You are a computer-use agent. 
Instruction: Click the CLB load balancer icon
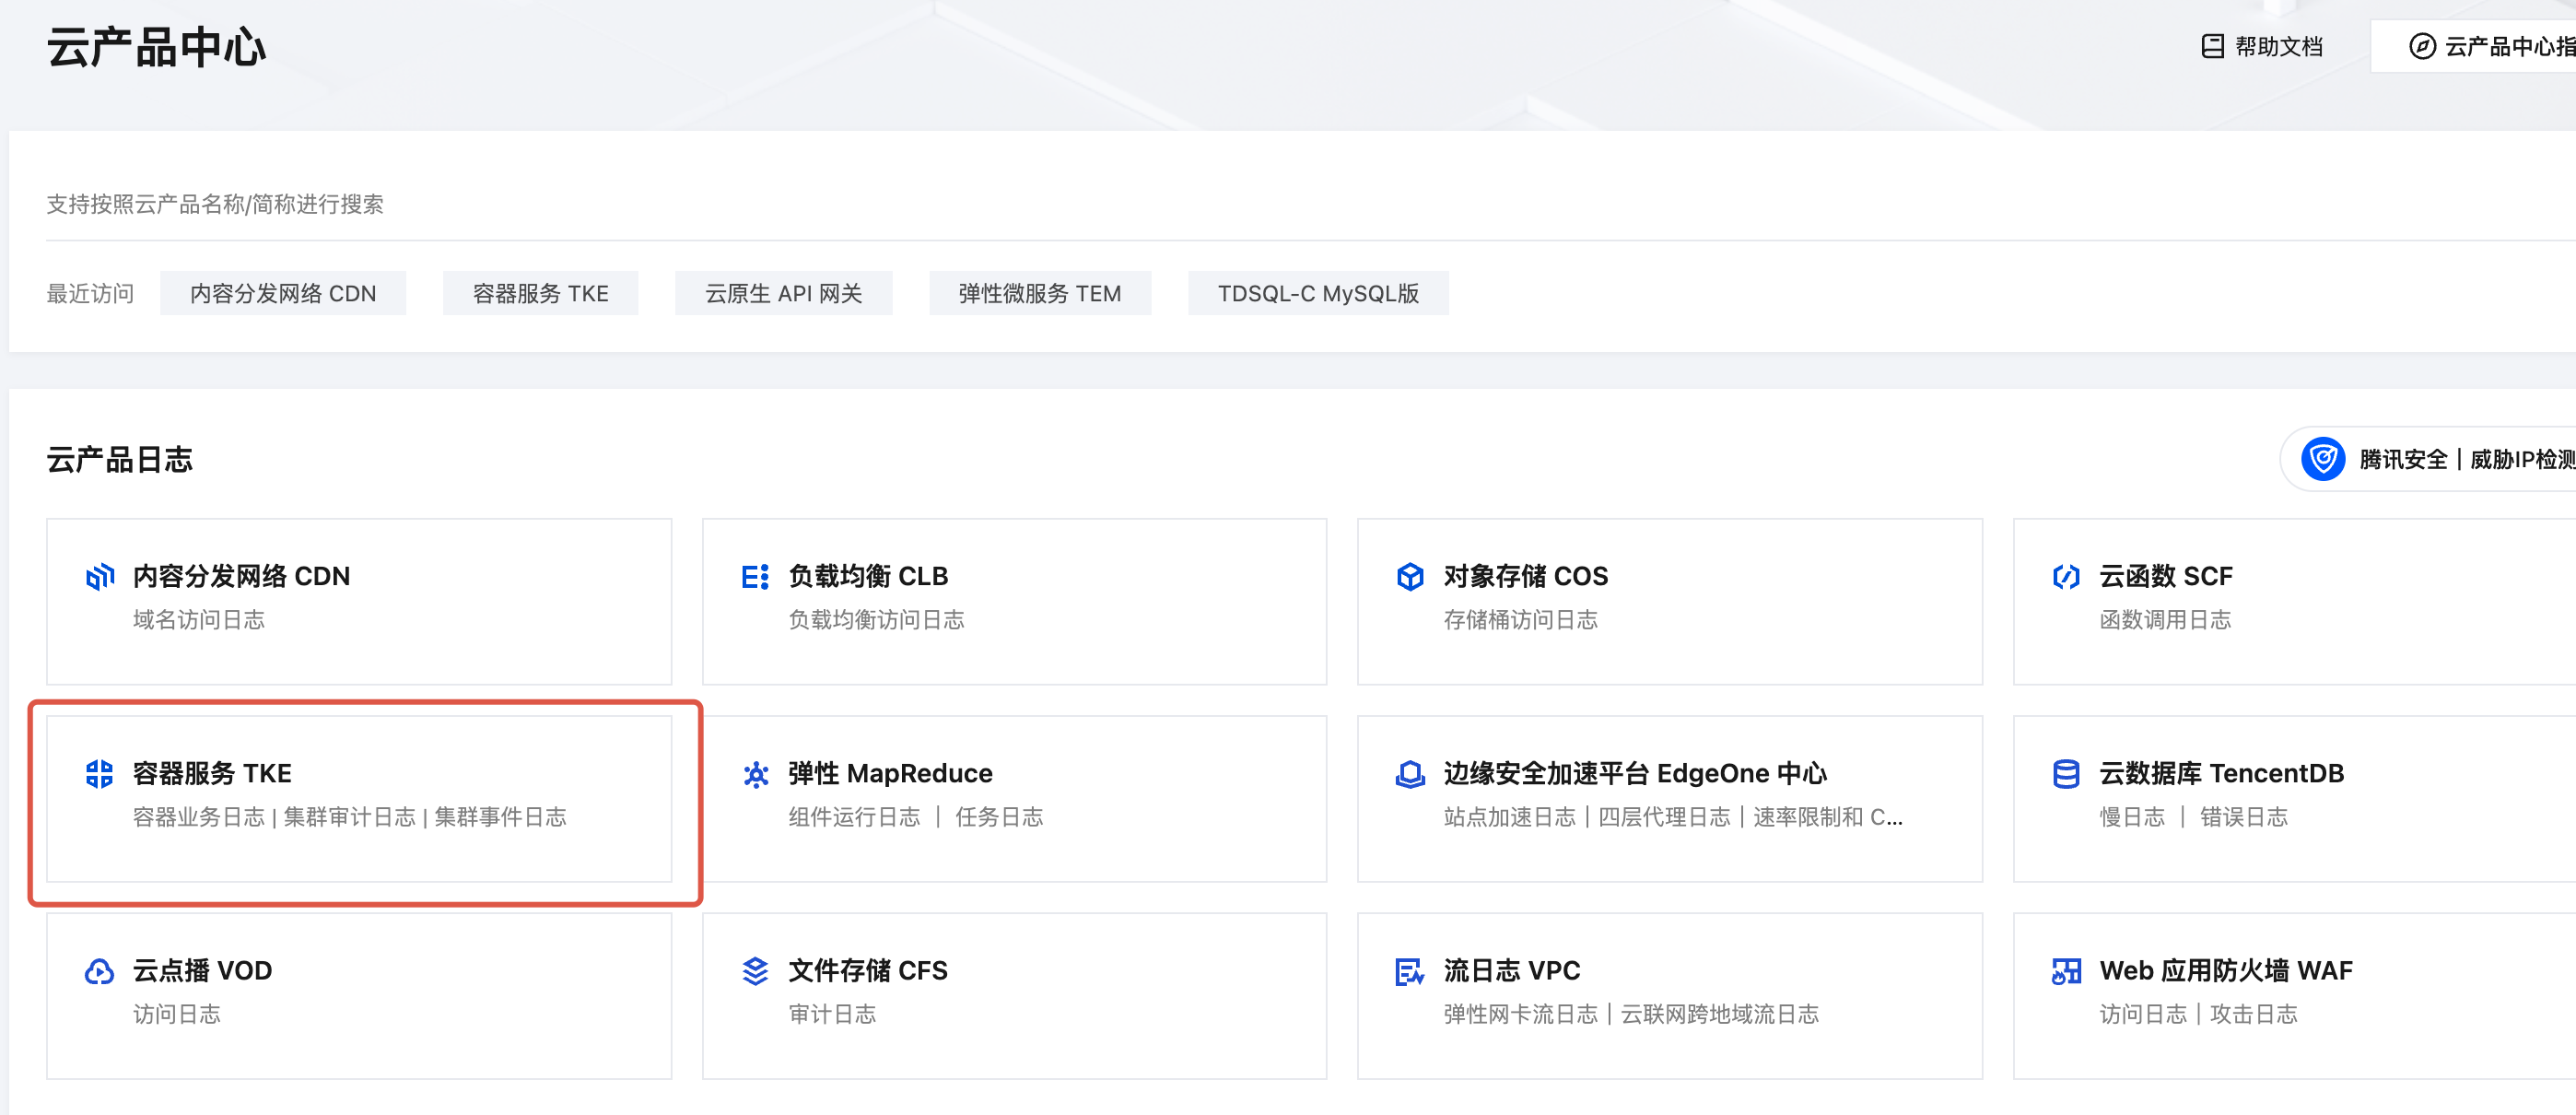click(x=755, y=576)
